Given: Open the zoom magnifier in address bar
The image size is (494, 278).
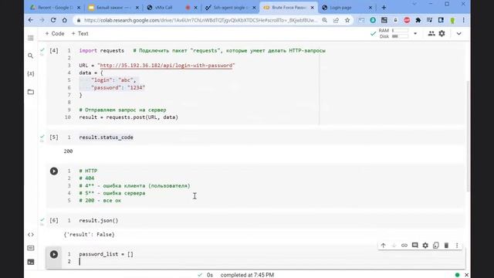Looking at the screenshot, I should click(324, 20).
